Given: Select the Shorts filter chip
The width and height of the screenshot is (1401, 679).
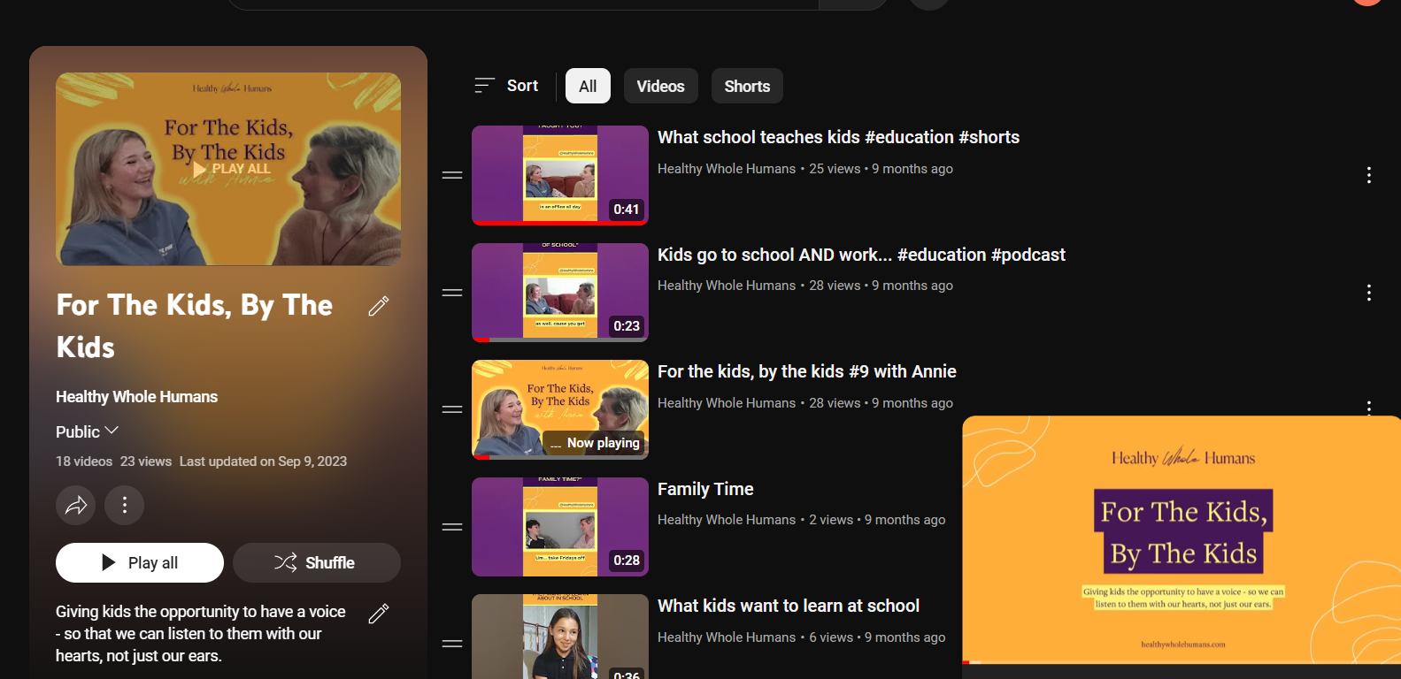Looking at the screenshot, I should click(x=747, y=86).
